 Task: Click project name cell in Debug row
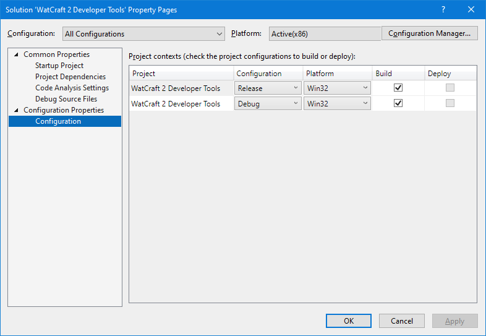(181, 103)
